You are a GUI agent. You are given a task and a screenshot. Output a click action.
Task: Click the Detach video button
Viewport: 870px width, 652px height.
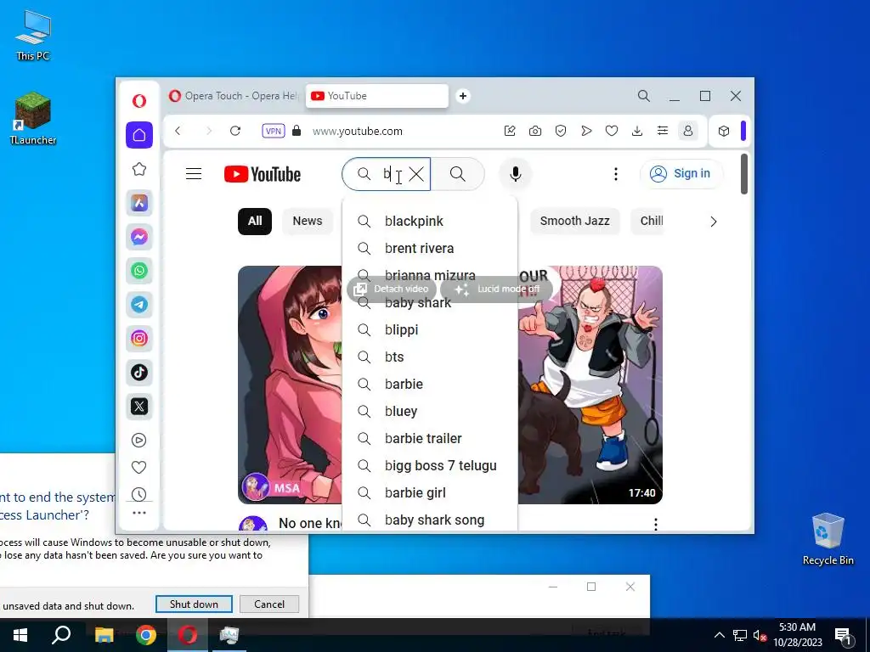pyautogui.click(x=392, y=289)
